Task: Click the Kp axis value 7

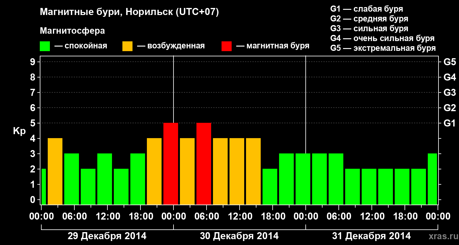Action: pos(33,92)
